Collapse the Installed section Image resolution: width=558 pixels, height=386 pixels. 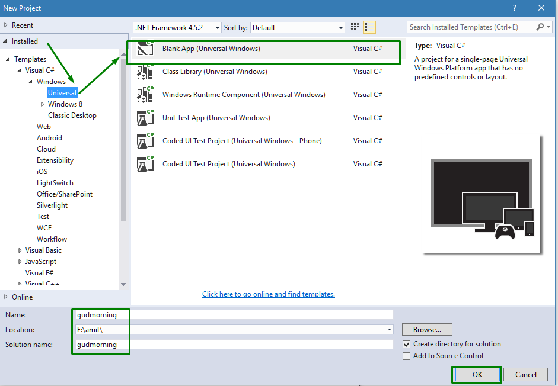[x=5, y=41]
